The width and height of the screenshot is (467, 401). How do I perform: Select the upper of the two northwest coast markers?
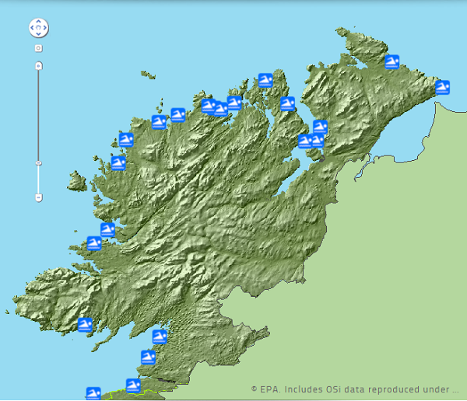126,140
